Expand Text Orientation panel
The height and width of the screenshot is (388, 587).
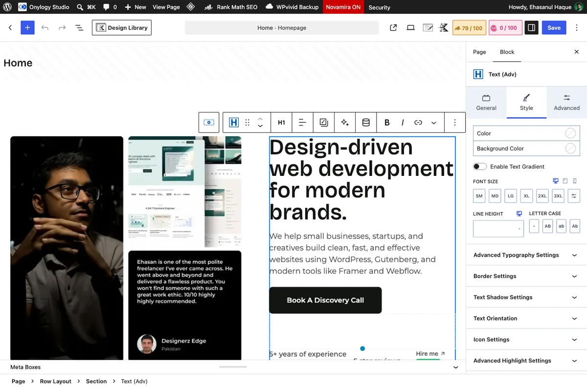pyautogui.click(x=526, y=318)
